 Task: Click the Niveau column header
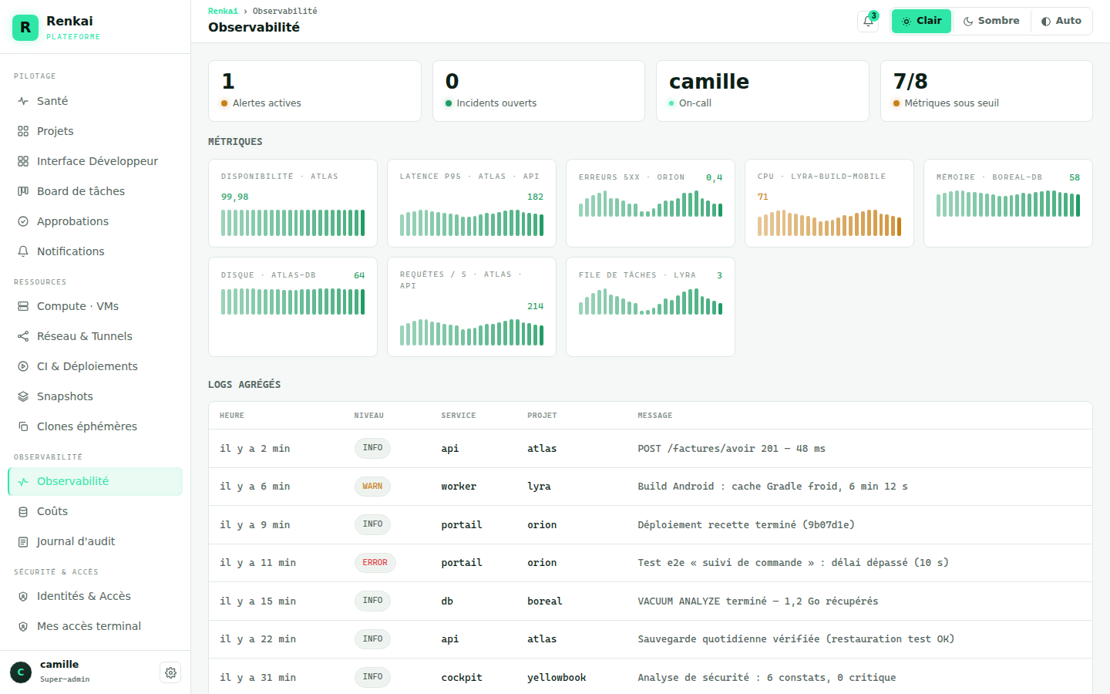(368, 416)
